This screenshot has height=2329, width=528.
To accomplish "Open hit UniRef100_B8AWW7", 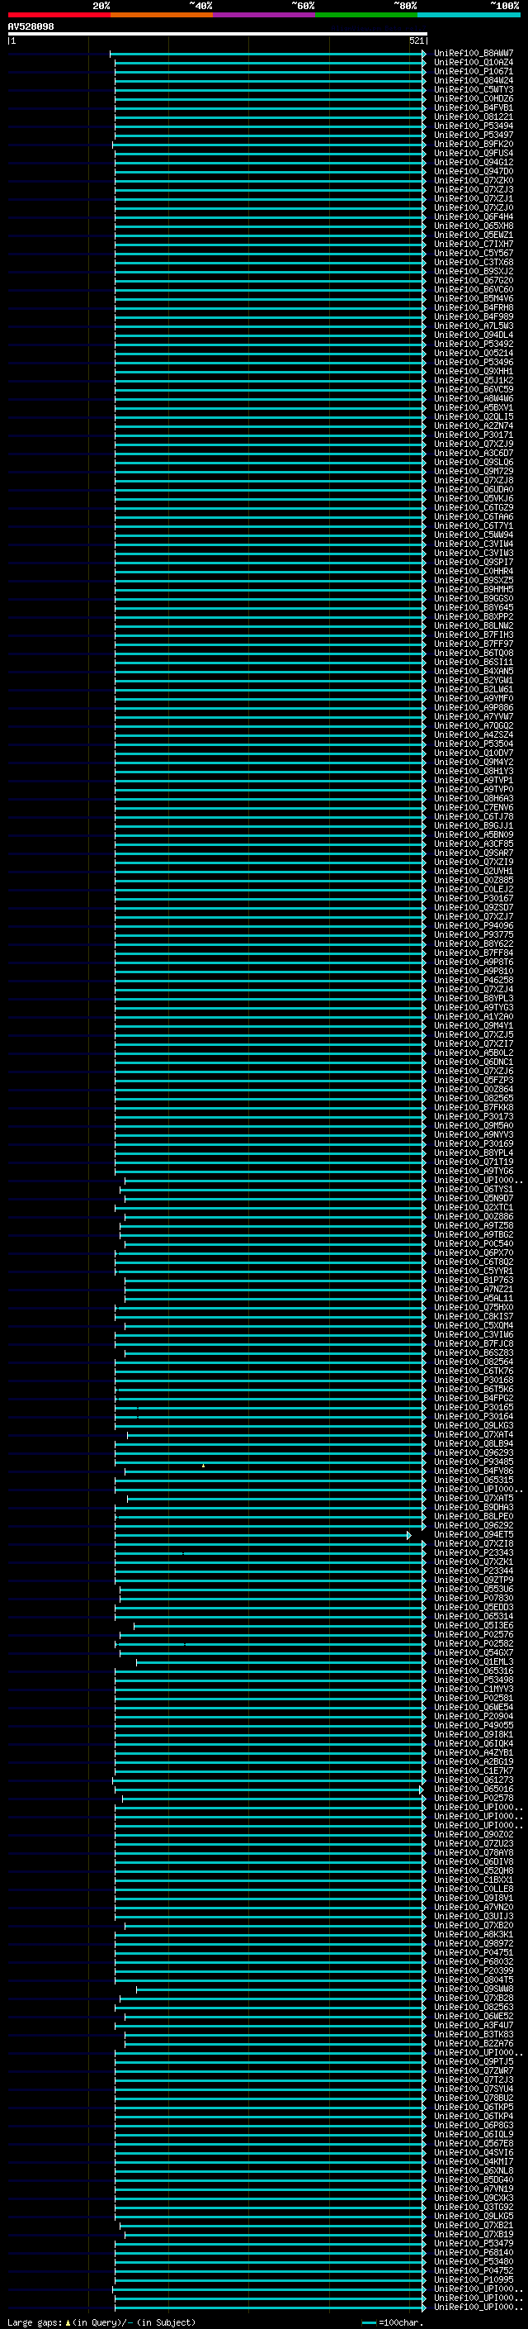I will (x=473, y=54).
